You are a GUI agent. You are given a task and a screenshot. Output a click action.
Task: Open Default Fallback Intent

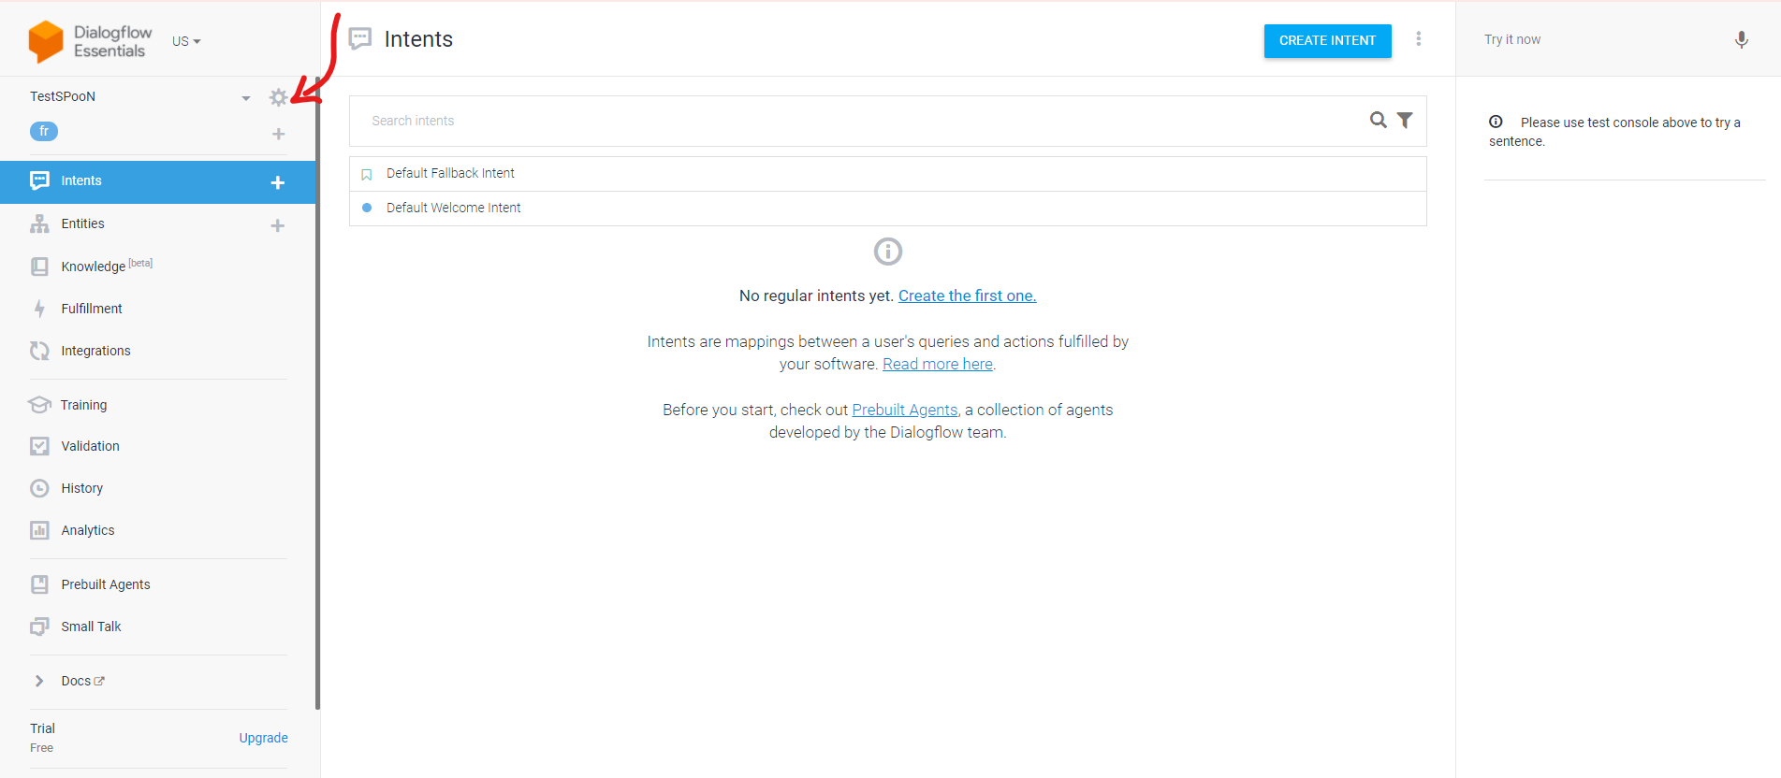point(887,174)
